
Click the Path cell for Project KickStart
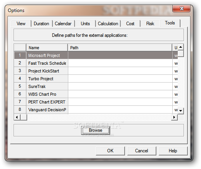tap(120, 71)
